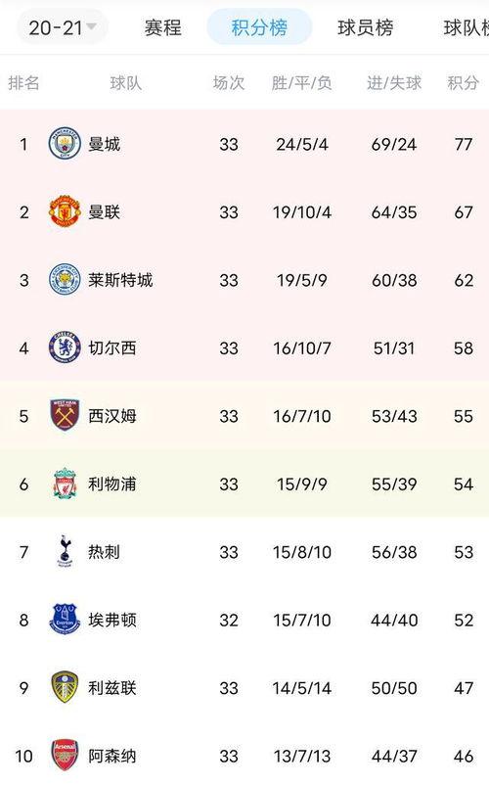Open the 曼城 team name link
Viewport: 489px width, 785px height.
click(104, 144)
